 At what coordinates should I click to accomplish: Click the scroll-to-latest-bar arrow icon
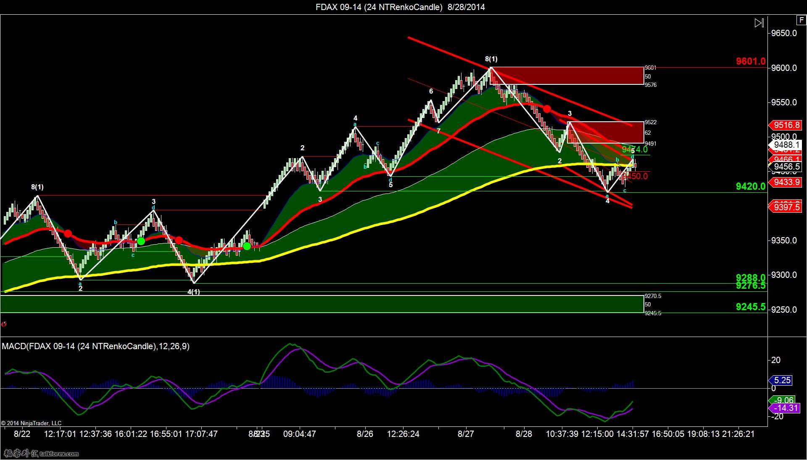coord(759,23)
